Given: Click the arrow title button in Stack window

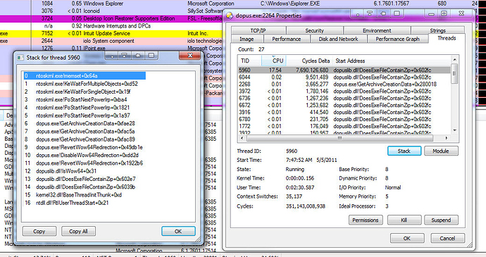Looking at the screenshot, I should [x=138, y=56].
